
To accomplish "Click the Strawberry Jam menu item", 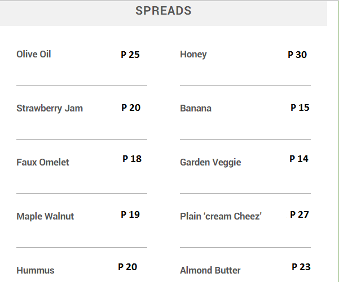I will pyautogui.click(x=50, y=109).
